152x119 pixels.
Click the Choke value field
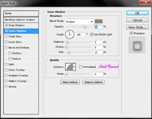click(98, 47)
